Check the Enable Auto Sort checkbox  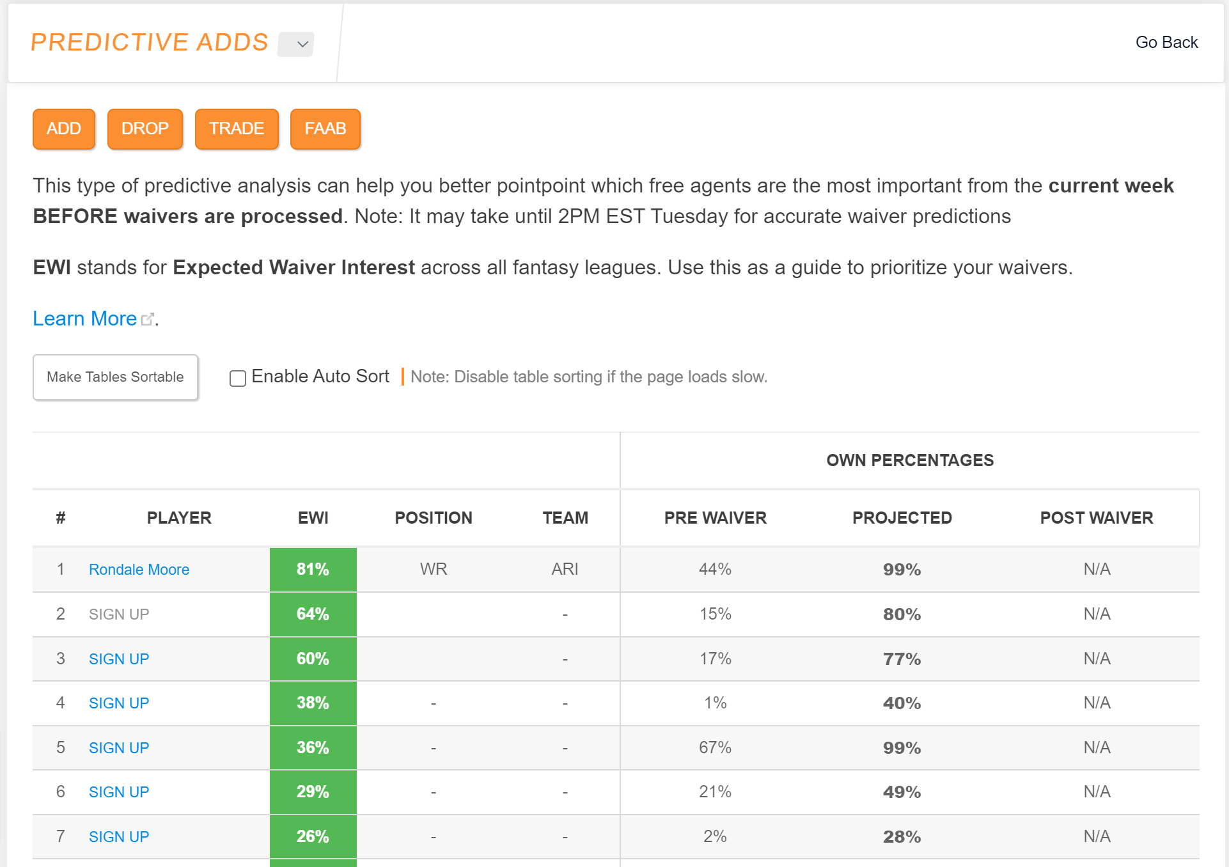click(238, 378)
